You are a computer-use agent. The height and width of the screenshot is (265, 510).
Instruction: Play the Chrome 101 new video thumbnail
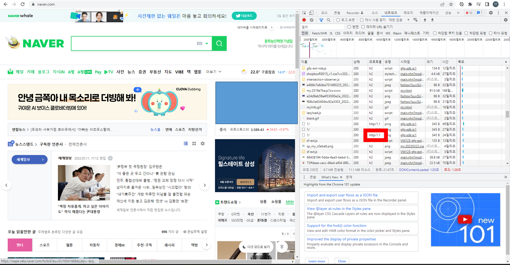(465, 220)
